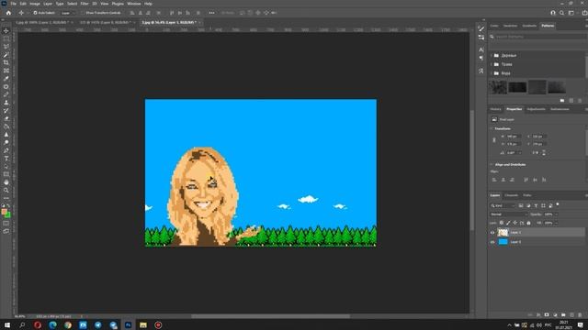Go to Home screen icon in options bar
Viewport: 588px width, 330px height.
(8, 13)
